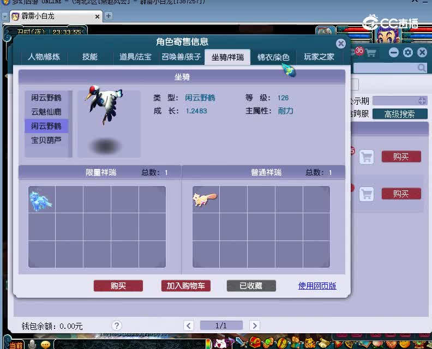Click the 已收藏 button

[251, 286]
